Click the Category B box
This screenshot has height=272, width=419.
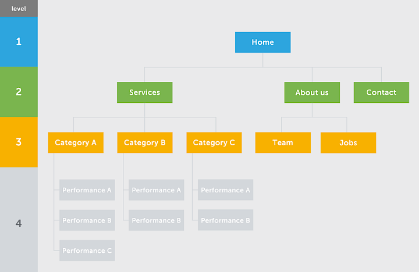click(x=145, y=142)
